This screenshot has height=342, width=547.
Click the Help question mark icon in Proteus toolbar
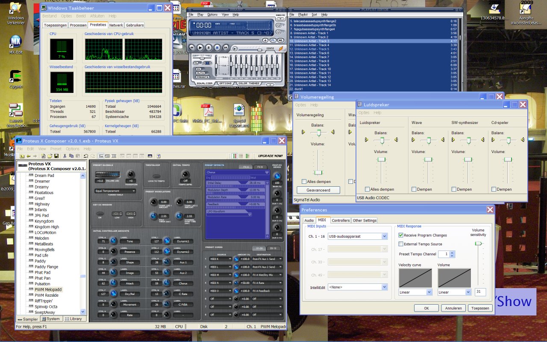tap(158, 156)
